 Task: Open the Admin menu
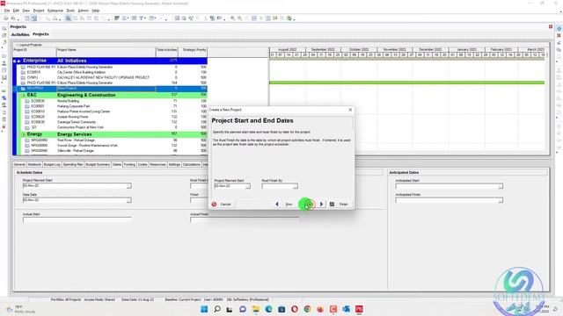click(x=84, y=11)
